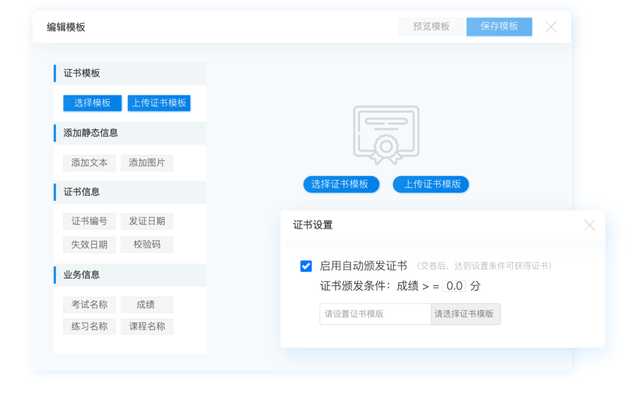Click the center 选择证书模板 pill button

(340, 184)
